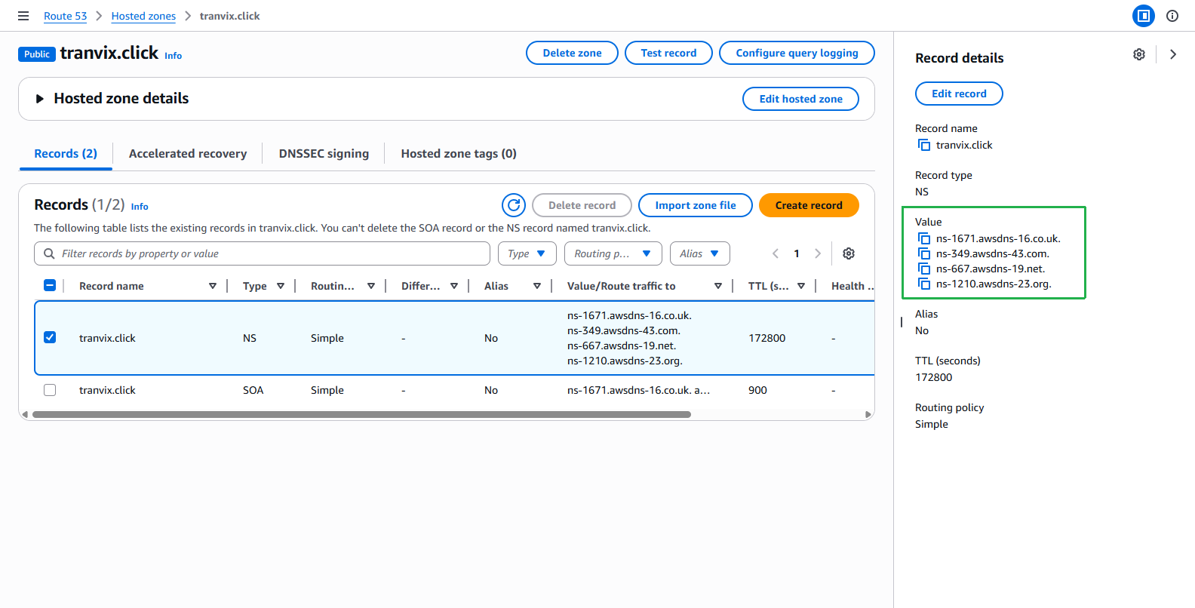Screen dimensions: 1195x608
Task: Open the Type filter dropdown
Action: point(527,253)
